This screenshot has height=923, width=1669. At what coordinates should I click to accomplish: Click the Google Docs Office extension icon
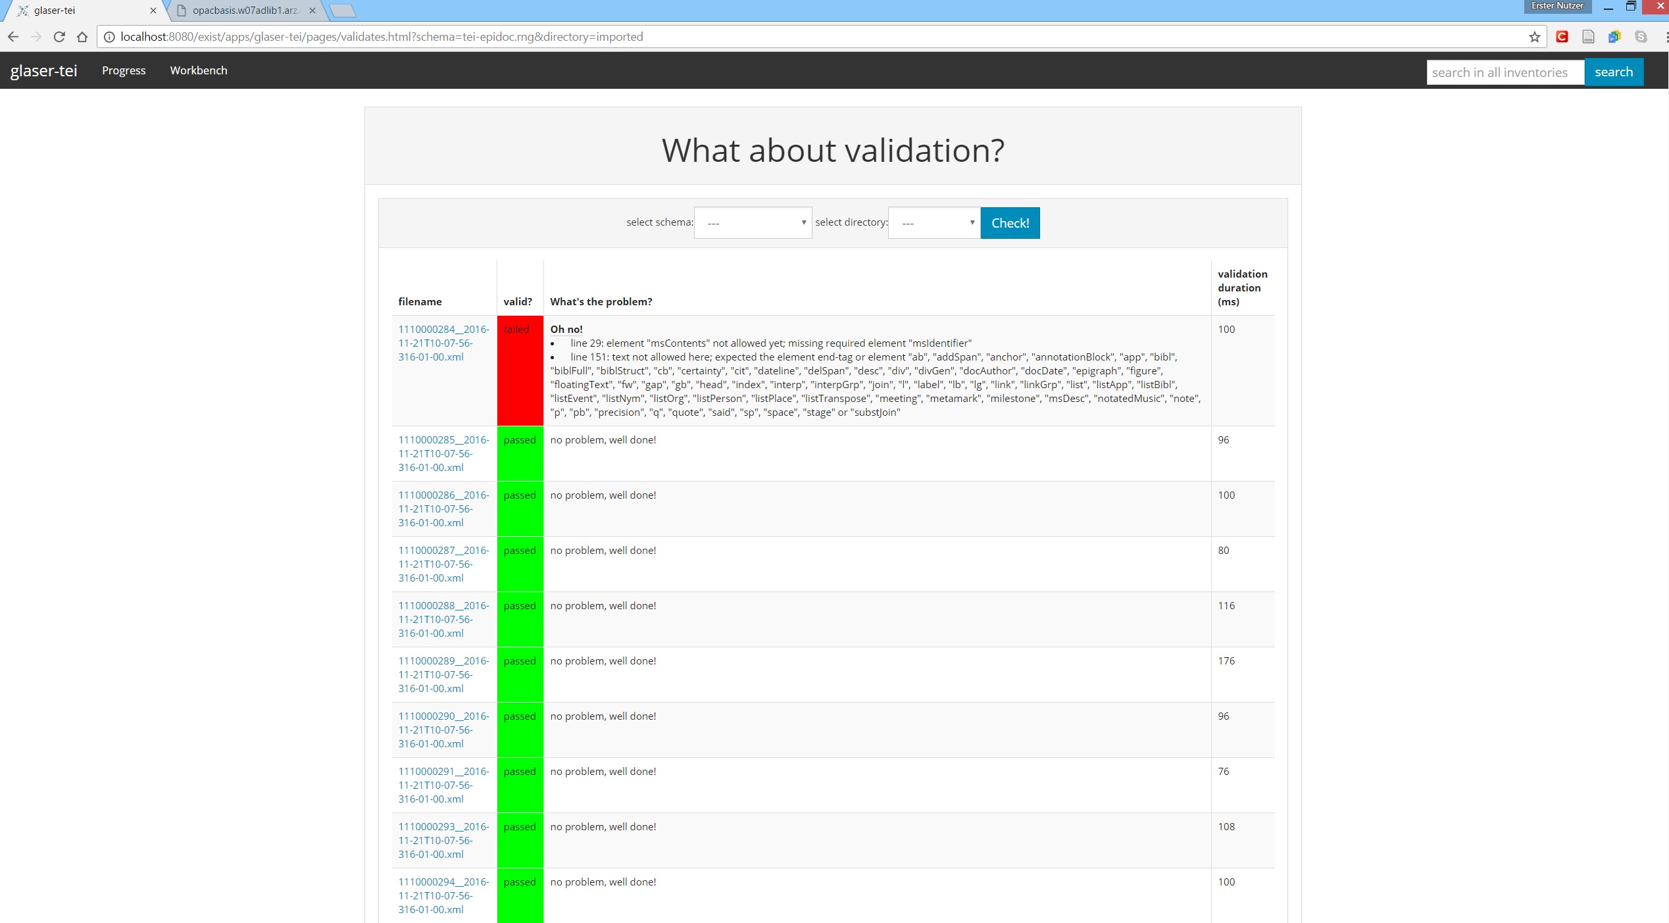(1614, 37)
